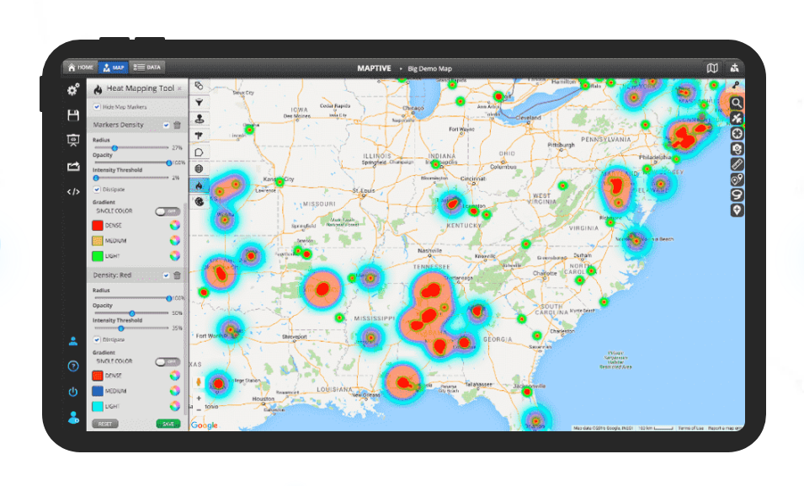Click the map snapshot camera icon
The image size is (804, 486).
pyautogui.click(x=737, y=149)
